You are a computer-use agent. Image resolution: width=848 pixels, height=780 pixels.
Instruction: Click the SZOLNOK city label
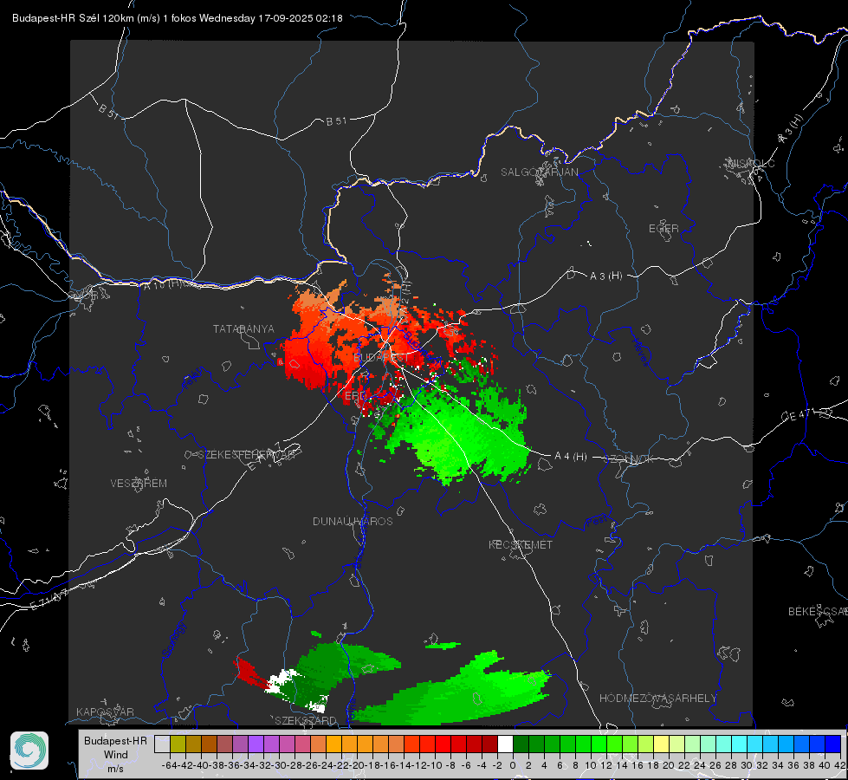pyautogui.click(x=629, y=459)
